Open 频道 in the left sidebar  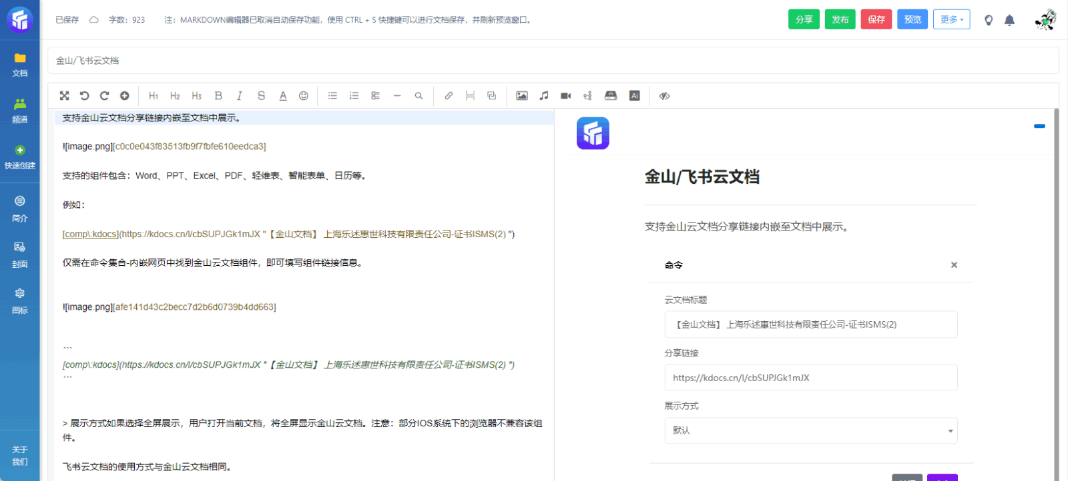click(20, 111)
